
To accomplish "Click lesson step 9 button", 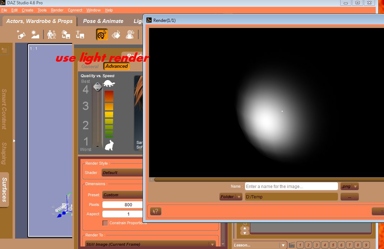I will coord(366,245).
